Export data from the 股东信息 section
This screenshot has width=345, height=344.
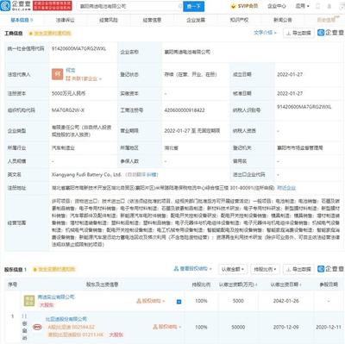(x=298, y=269)
